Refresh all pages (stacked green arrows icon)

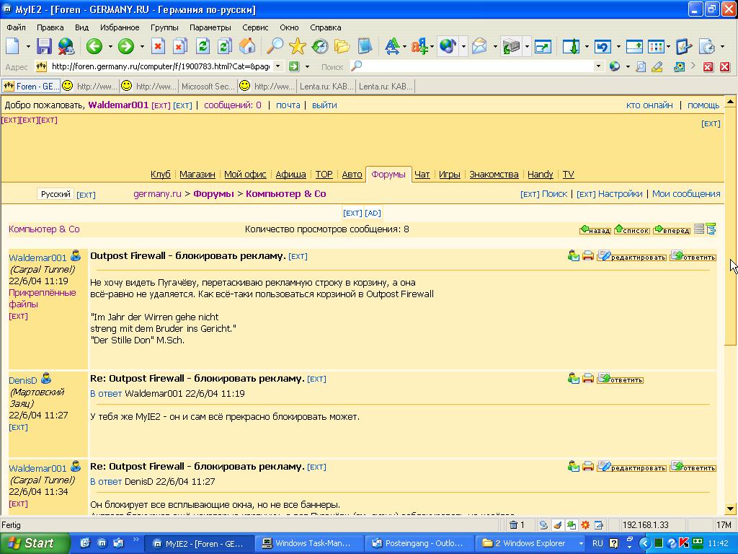[225, 46]
